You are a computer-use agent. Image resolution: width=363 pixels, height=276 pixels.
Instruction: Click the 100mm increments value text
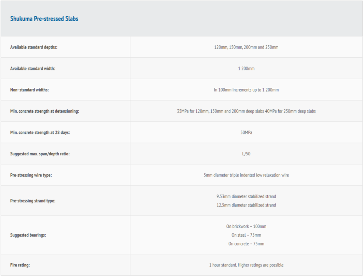246,90
